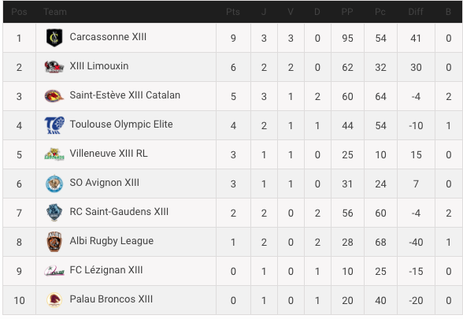Click the Palau Broncos XIII name
This screenshot has width=463, height=319.
pyautogui.click(x=111, y=299)
